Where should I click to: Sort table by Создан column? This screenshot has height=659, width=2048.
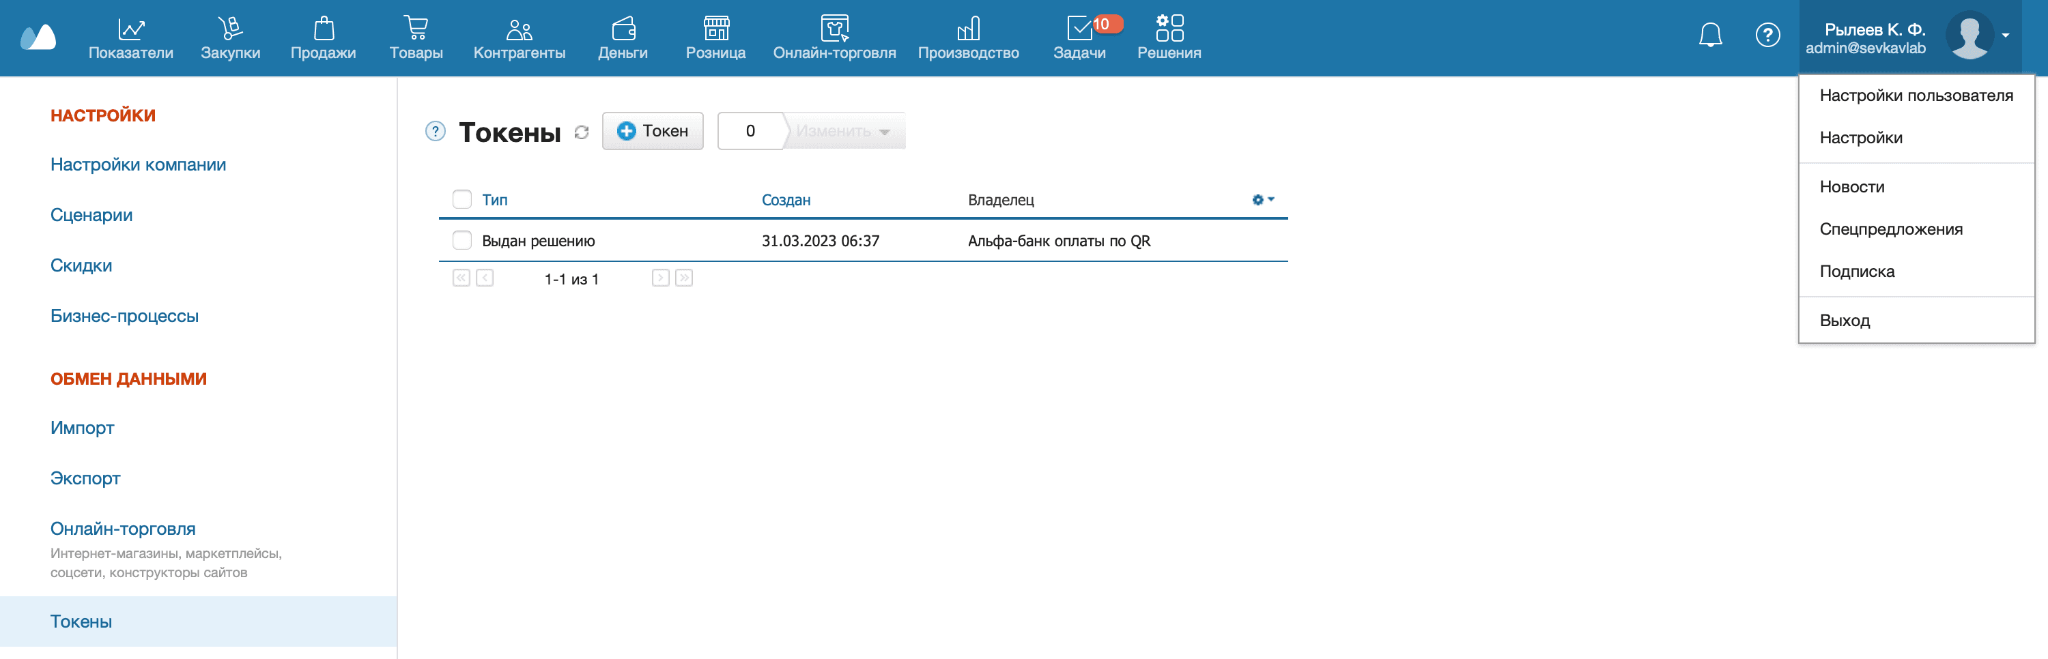[786, 199]
